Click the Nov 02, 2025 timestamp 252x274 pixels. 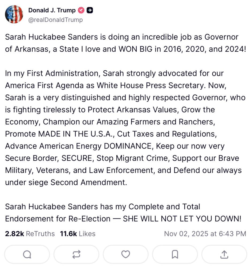coord(205,234)
